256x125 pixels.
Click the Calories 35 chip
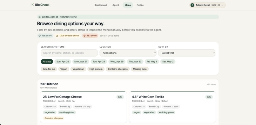[139, 107]
